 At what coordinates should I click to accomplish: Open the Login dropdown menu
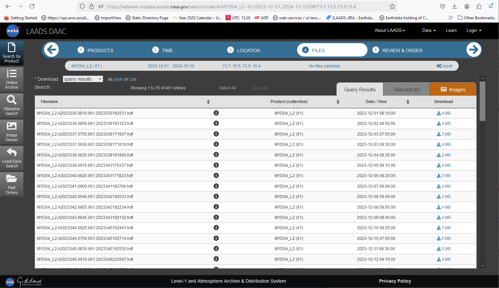(x=474, y=30)
